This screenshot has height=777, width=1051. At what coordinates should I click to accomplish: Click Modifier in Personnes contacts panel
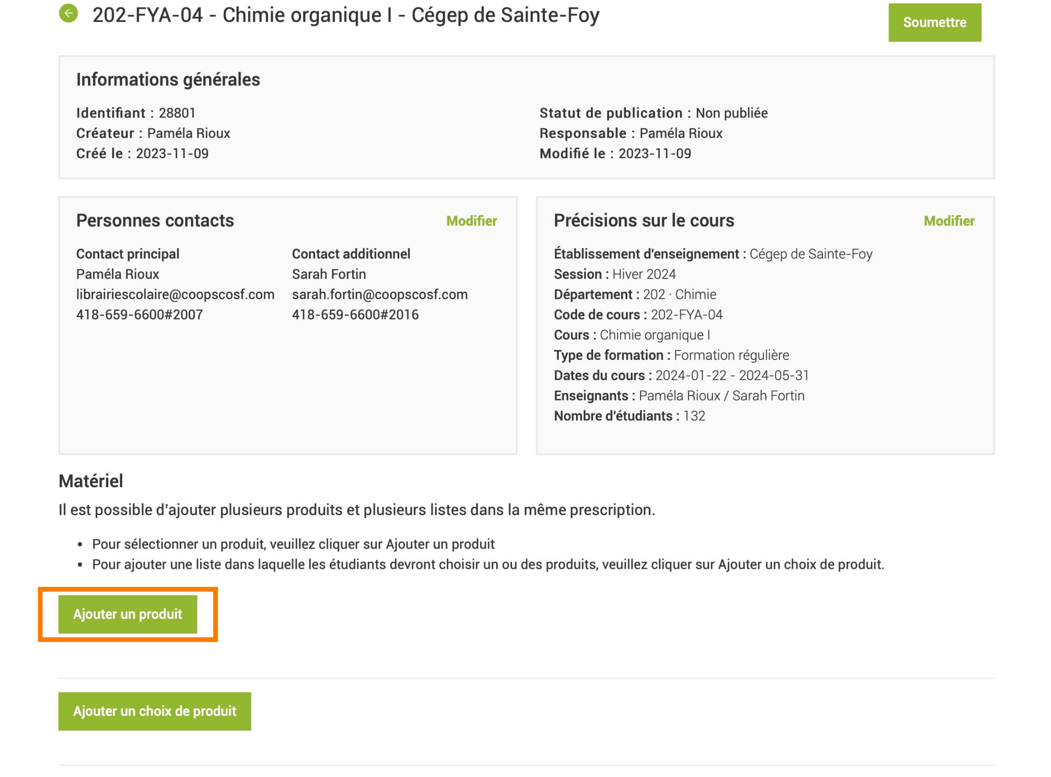(471, 221)
